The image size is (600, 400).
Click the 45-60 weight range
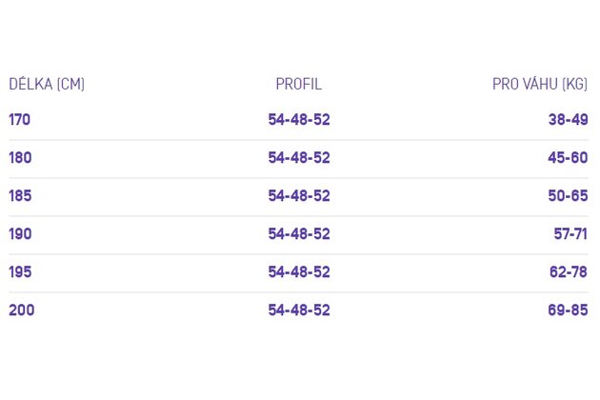pyautogui.click(x=568, y=158)
